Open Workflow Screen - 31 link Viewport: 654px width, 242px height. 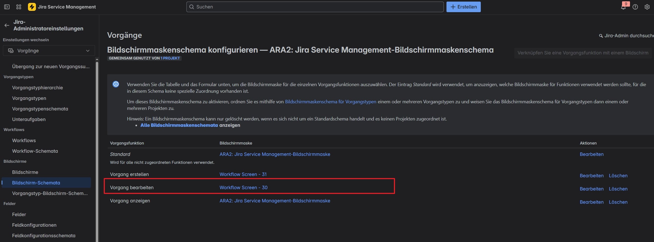point(243,174)
